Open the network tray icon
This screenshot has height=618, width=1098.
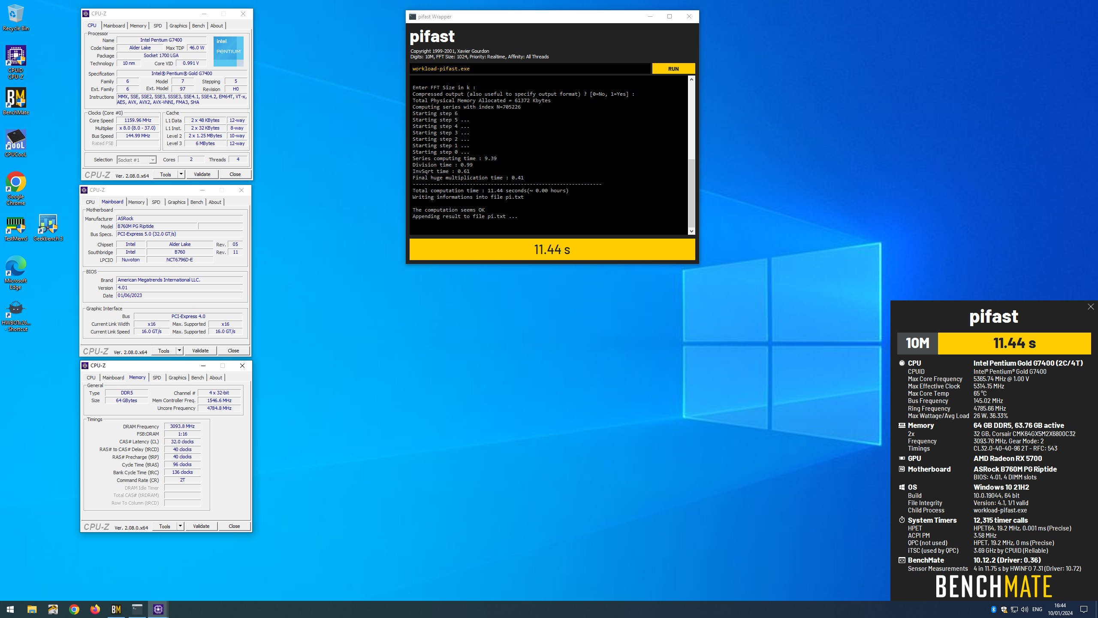point(1014,609)
